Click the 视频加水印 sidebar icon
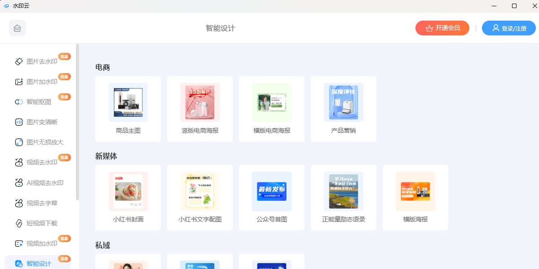 tap(19, 243)
